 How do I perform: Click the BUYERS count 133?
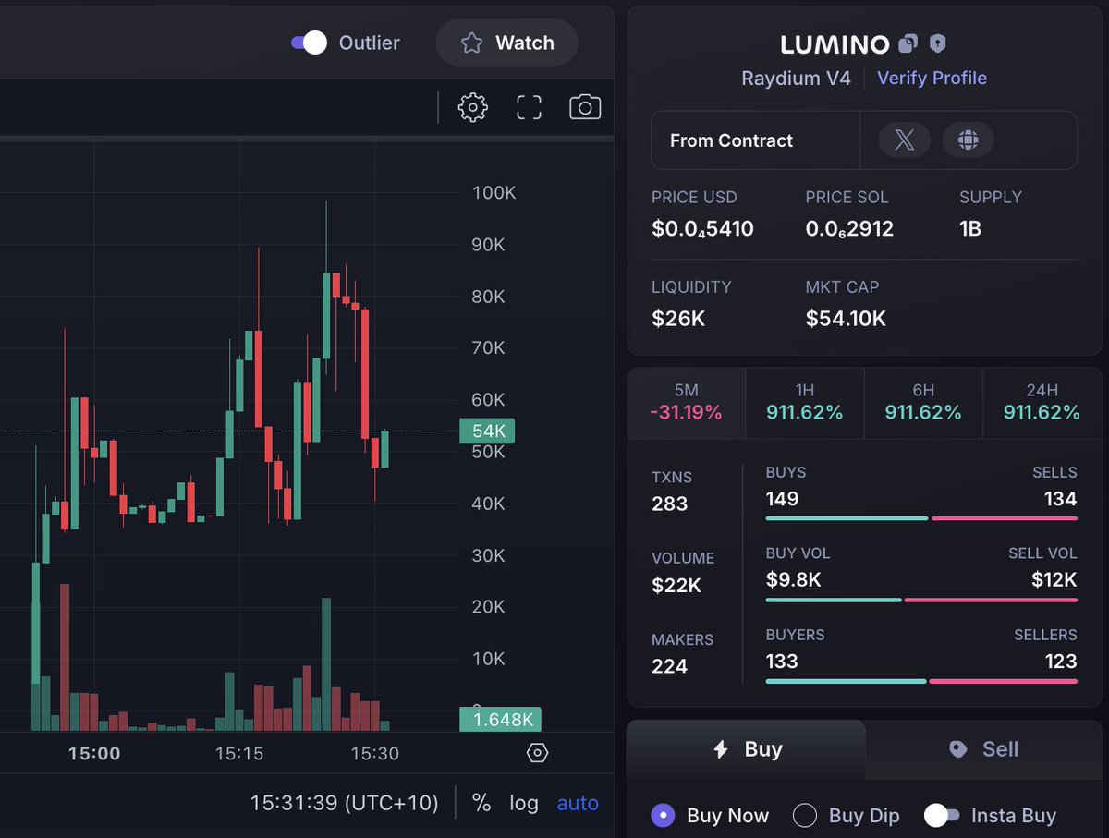click(782, 662)
